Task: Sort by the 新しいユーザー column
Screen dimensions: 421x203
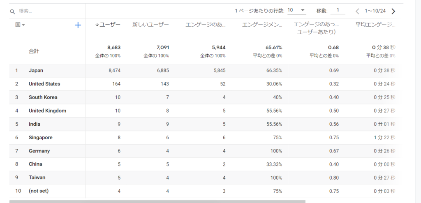Action: click(x=150, y=25)
